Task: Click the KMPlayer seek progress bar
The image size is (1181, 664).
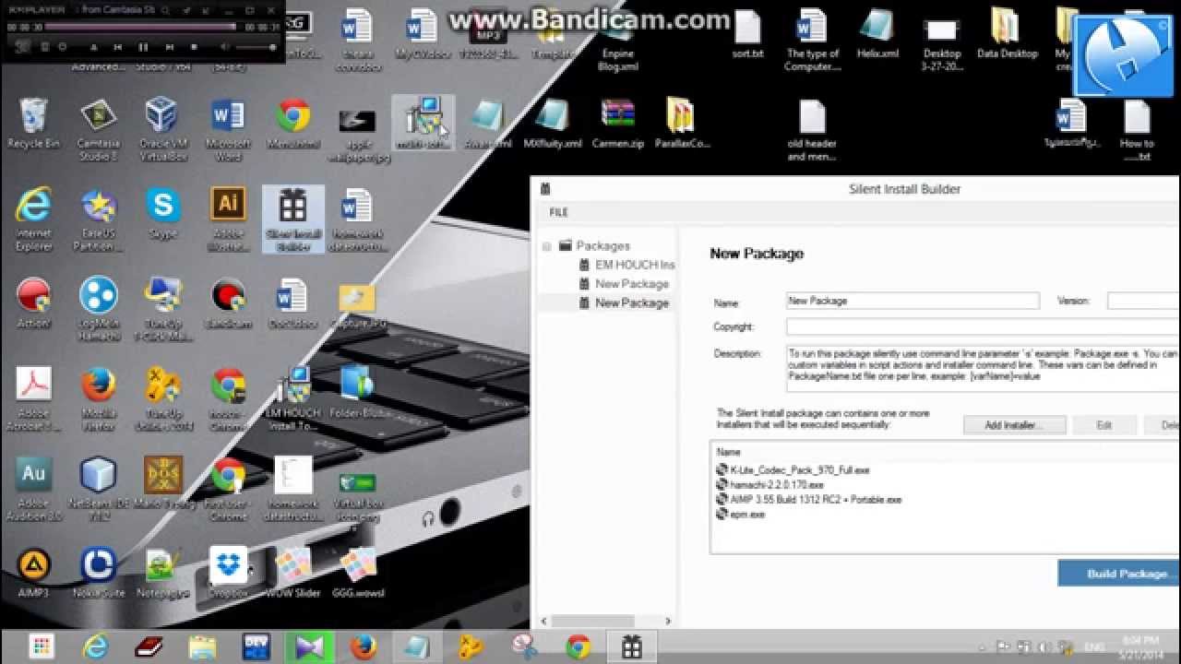Action: coord(141,28)
